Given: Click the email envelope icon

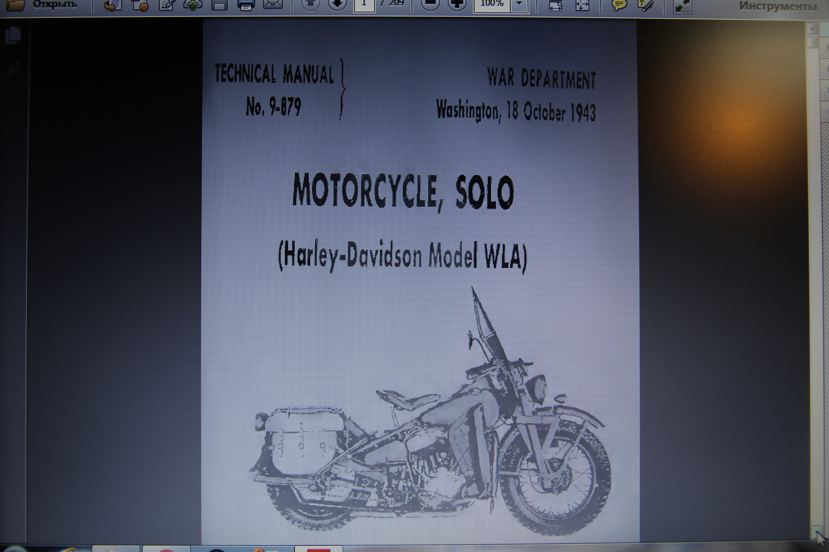Looking at the screenshot, I should [x=273, y=4].
